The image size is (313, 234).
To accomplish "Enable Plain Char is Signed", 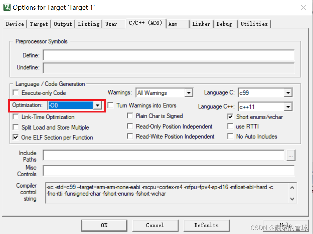I will tap(130, 116).
